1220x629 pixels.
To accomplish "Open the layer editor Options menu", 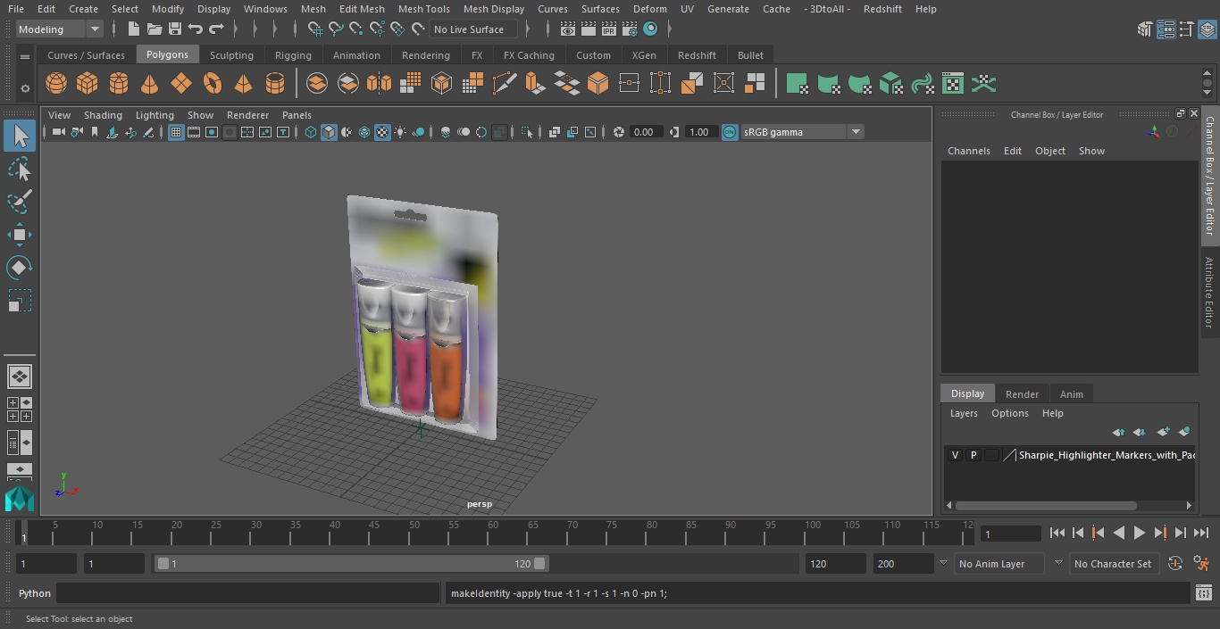I will click(x=1010, y=413).
